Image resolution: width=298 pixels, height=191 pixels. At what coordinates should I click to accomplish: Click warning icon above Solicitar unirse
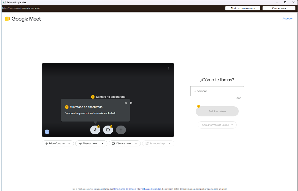pyautogui.click(x=198, y=106)
